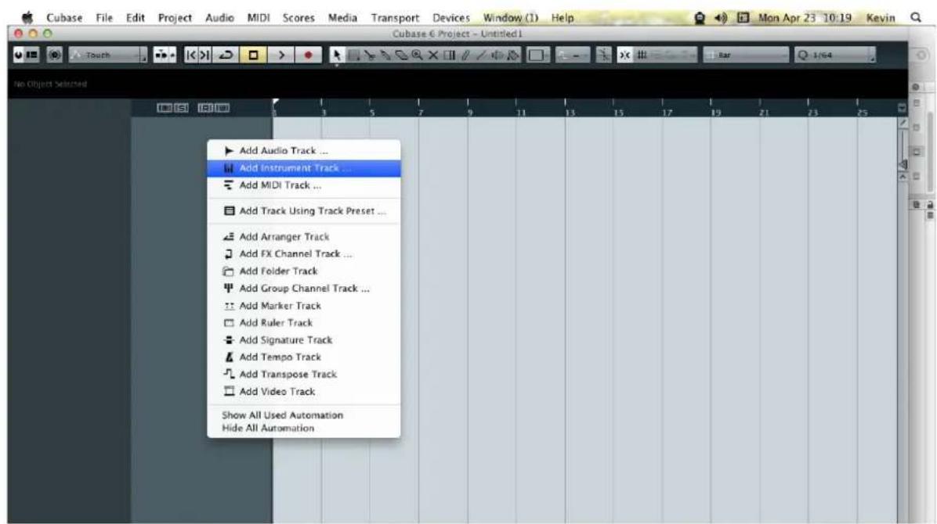Select the Line tool

coord(481,55)
